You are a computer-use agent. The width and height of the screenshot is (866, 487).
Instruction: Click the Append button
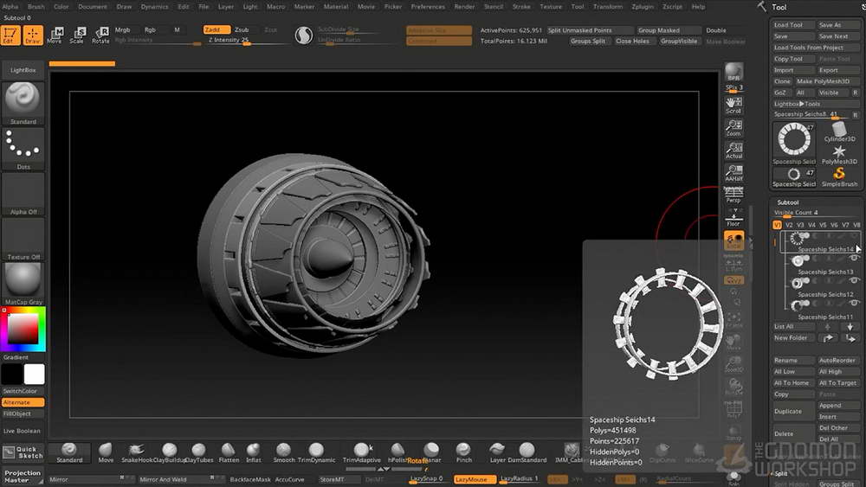click(838, 406)
